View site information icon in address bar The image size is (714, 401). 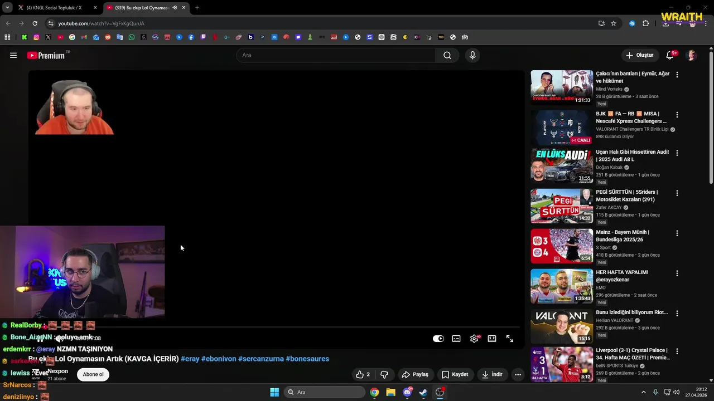click(51, 23)
